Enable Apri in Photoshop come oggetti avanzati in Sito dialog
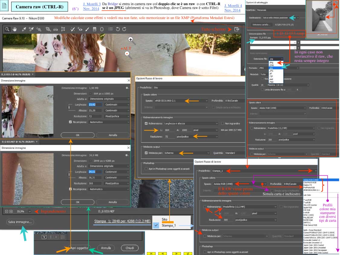The width and height of the screenshot is (340, 255). click(x=146, y=169)
